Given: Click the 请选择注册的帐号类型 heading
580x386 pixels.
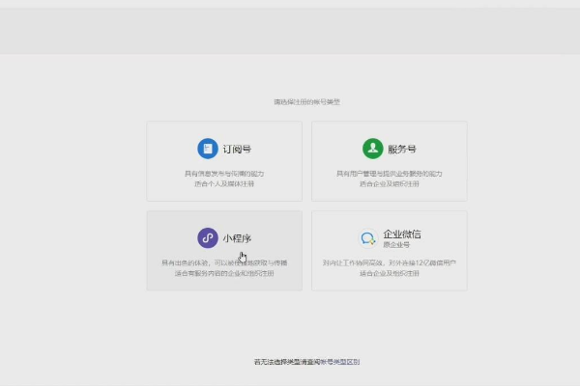Looking at the screenshot, I should tap(306, 101).
